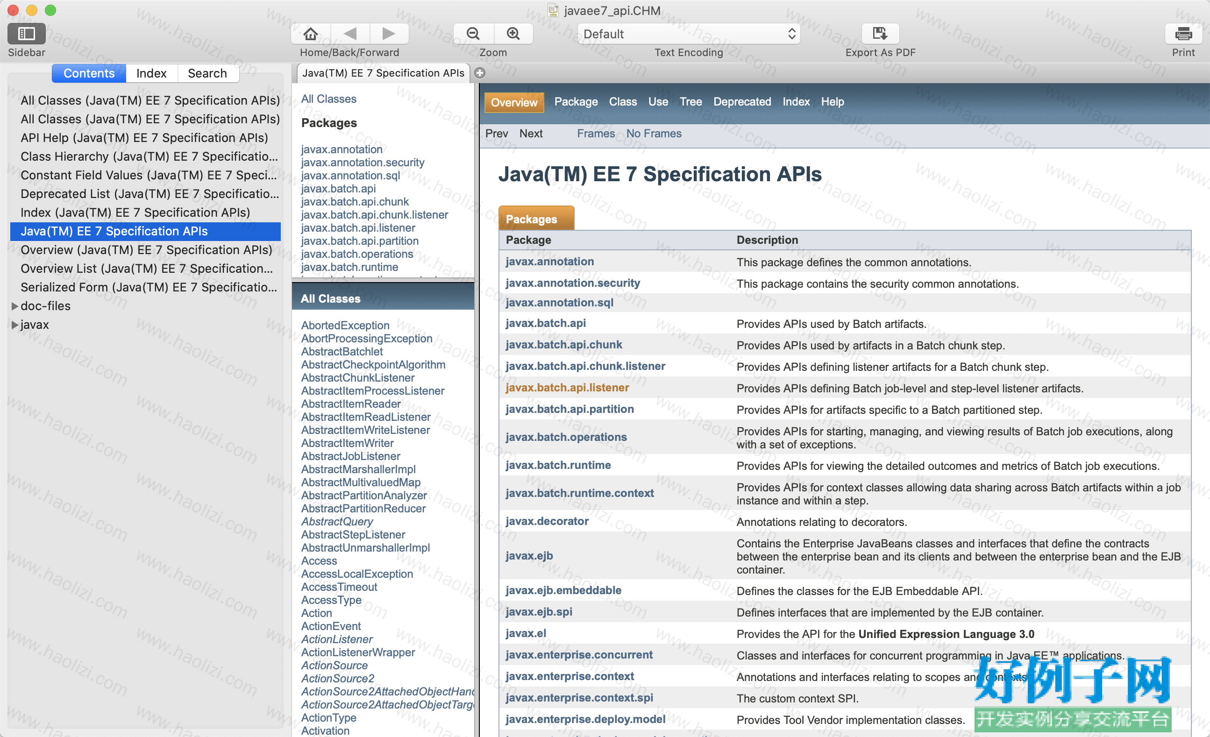The width and height of the screenshot is (1210, 737).
Task: Open AccessTimeout class link
Action: tap(339, 587)
